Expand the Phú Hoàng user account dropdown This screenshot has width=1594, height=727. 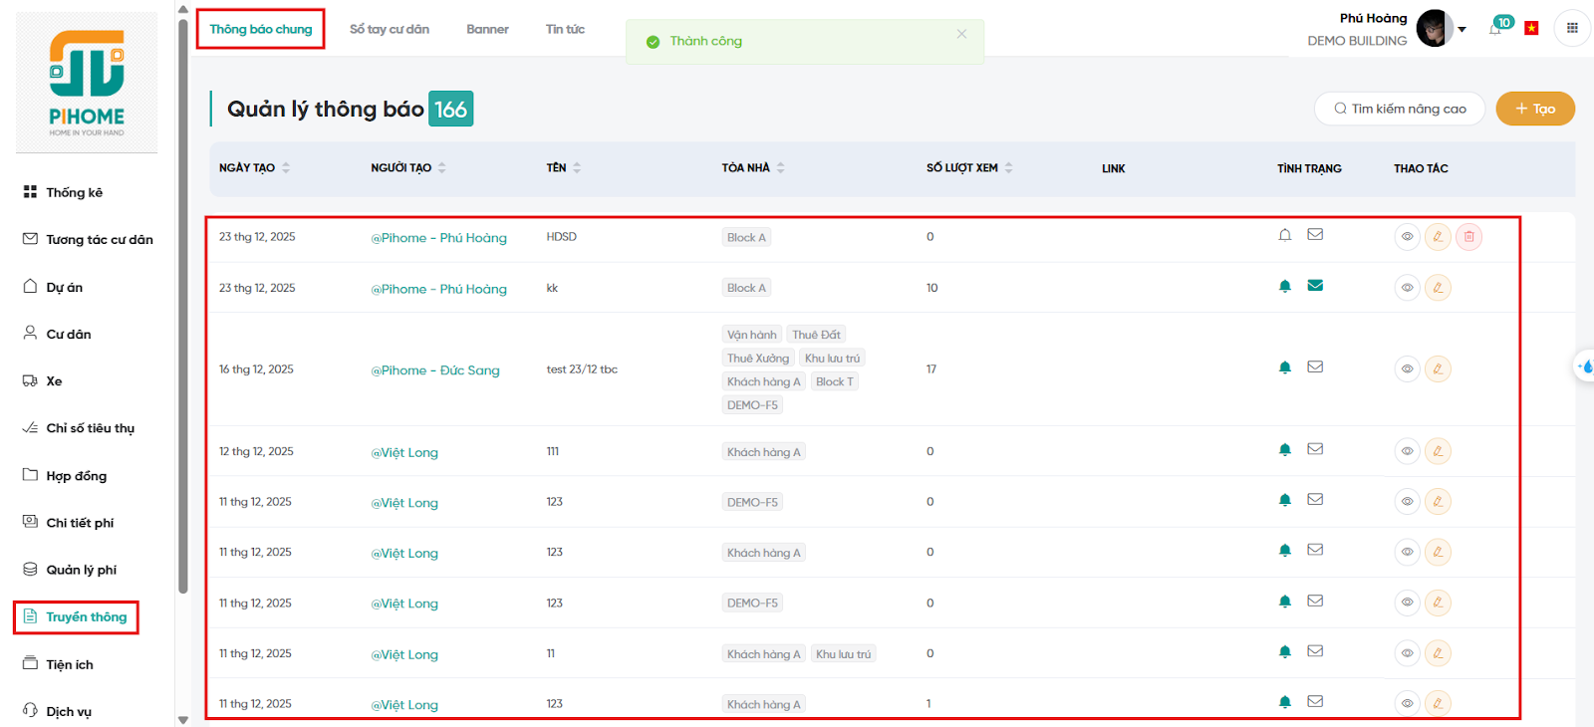point(1461,30)
